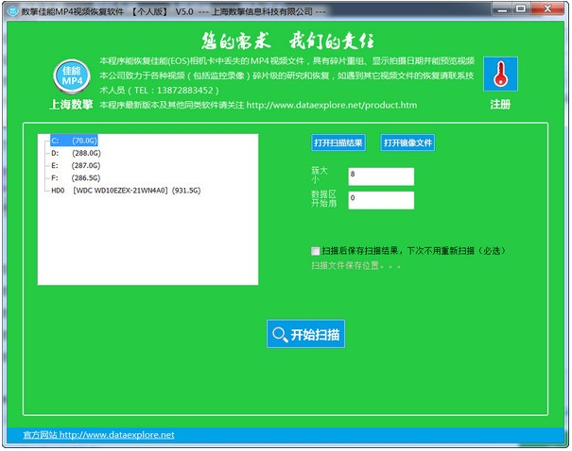The image size is (572, 451).
Task: Enable the 扫描后保存扫描结果 checkbox
Action: coord(315,251)
